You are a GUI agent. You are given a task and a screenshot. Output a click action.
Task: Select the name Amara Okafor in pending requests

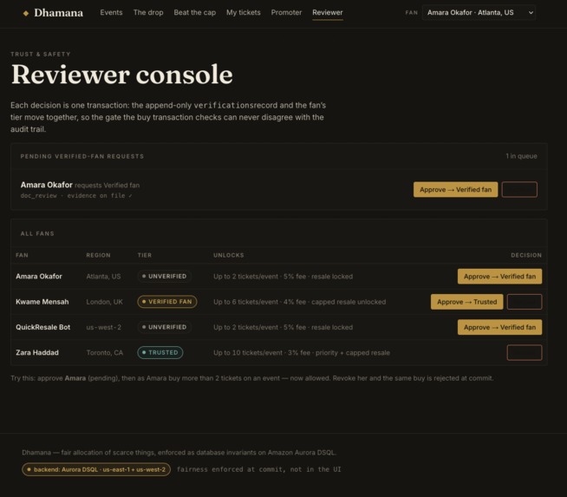[x=46, y=185]
